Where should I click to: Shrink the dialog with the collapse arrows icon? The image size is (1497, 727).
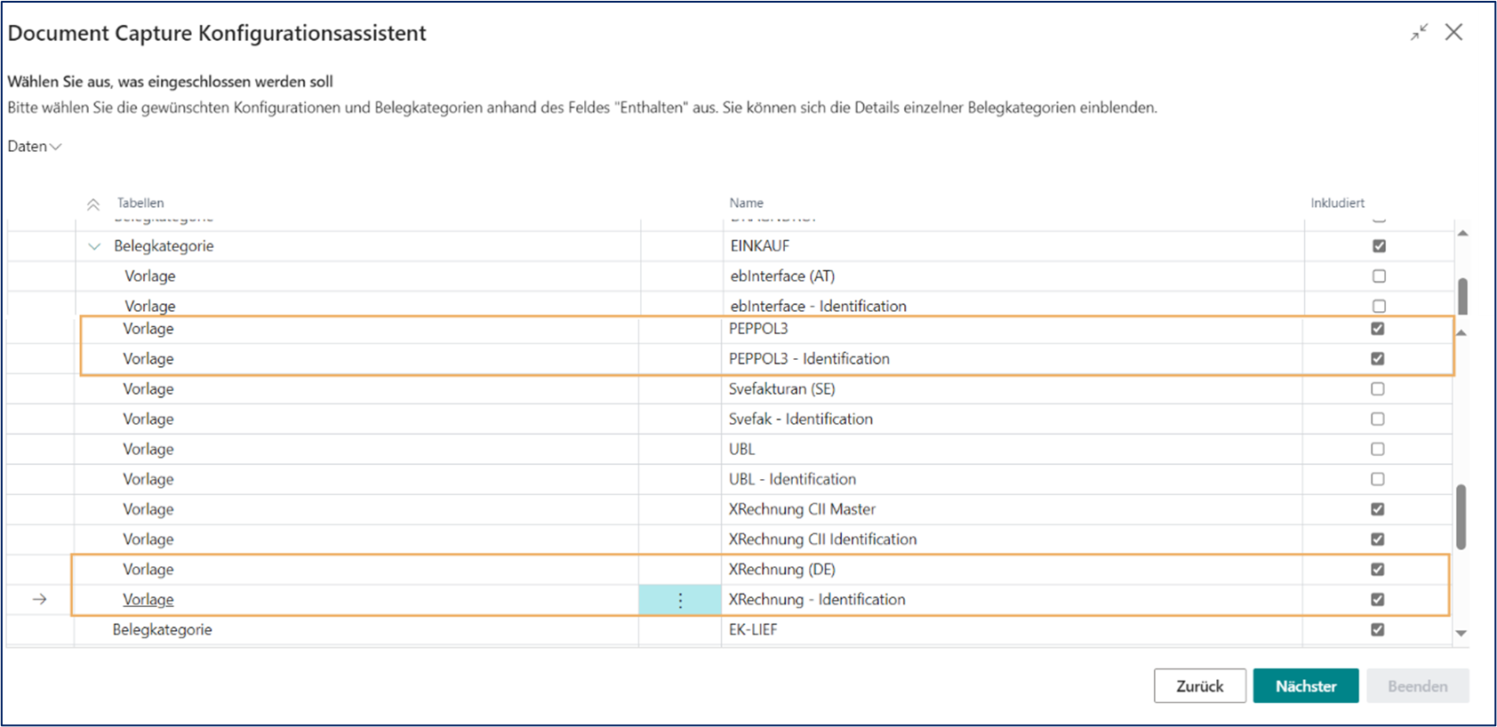(1419, 33)
